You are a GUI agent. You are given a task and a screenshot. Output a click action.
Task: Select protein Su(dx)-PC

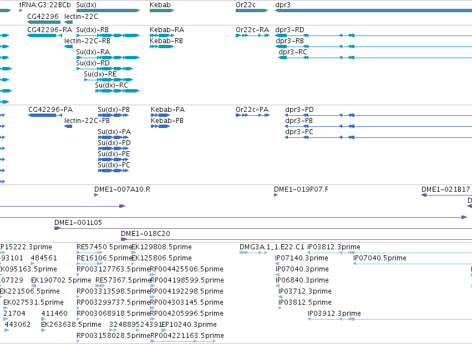tap(114, 165)
